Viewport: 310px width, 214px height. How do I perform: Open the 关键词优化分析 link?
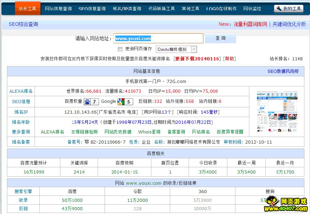pyautogui.click(x=289, y=24)
